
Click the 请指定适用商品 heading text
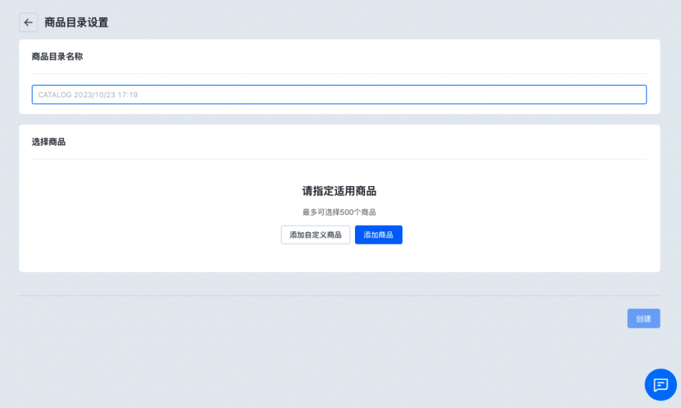[339, 191]
